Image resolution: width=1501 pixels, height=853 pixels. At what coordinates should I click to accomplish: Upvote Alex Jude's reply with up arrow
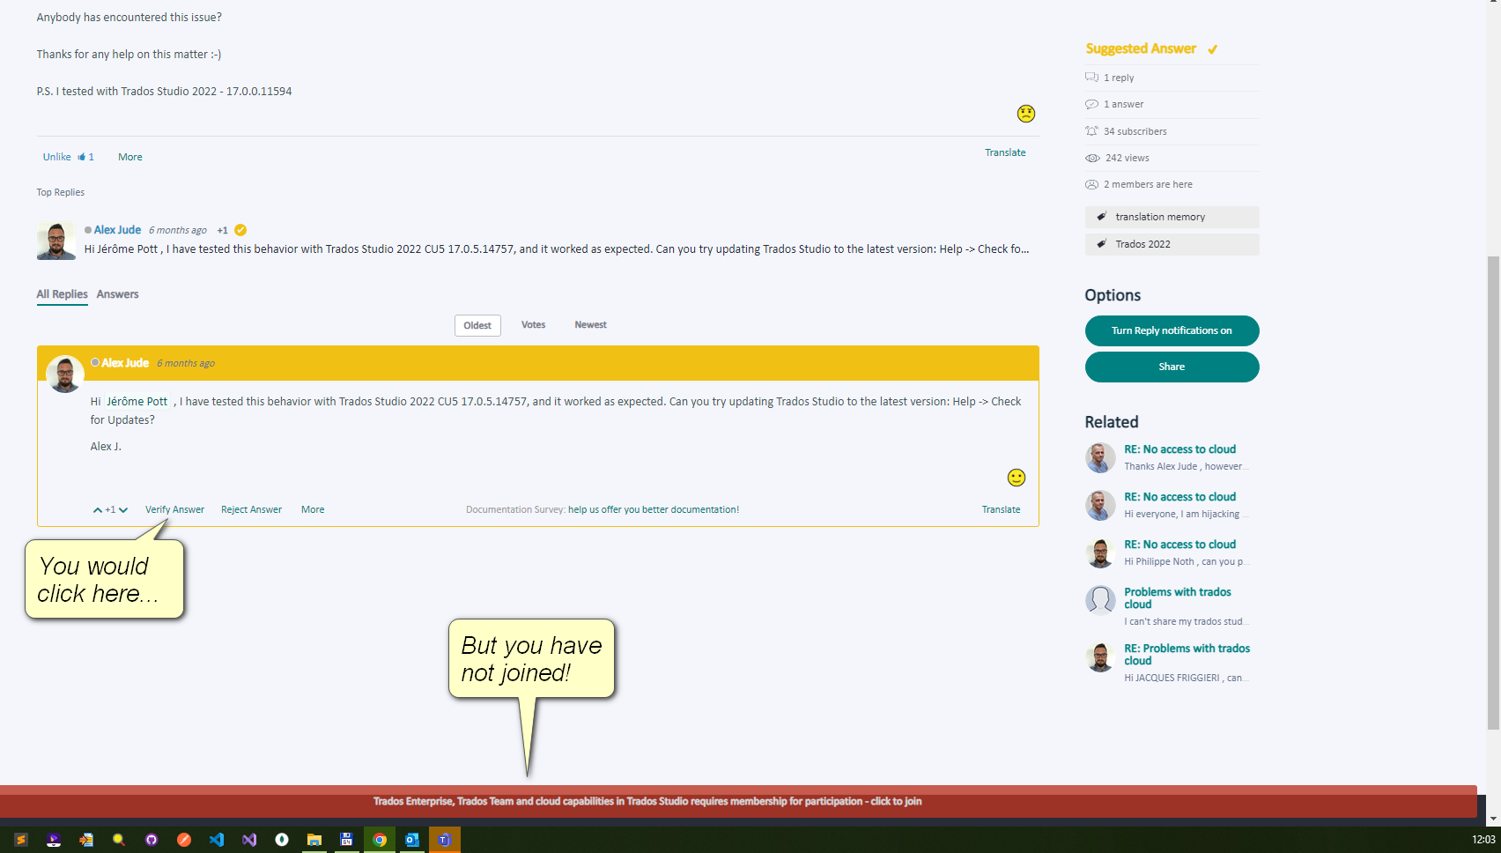(x=97, y=509)
